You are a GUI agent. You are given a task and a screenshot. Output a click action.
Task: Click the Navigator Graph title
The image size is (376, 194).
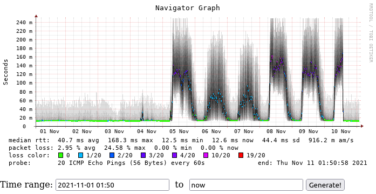(188, 8)
